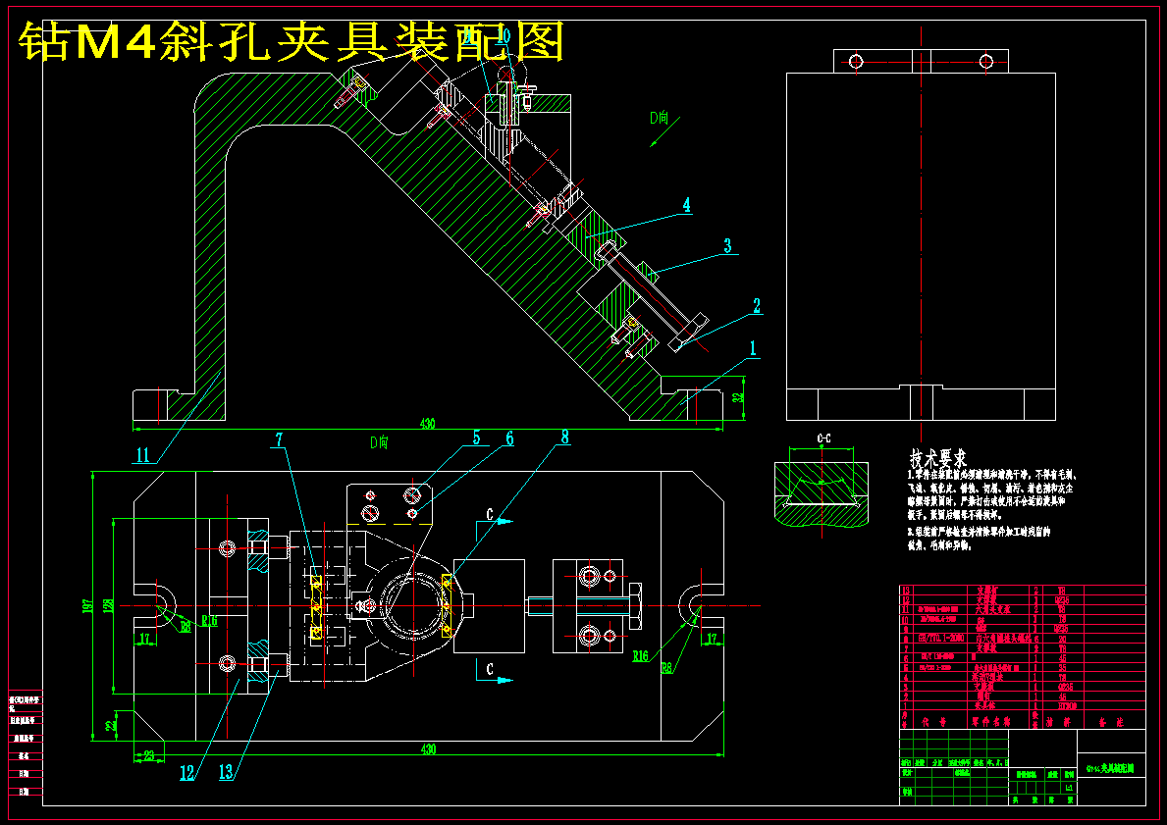
Task: Click the 430 dimension under the section view
Action: 427,424
